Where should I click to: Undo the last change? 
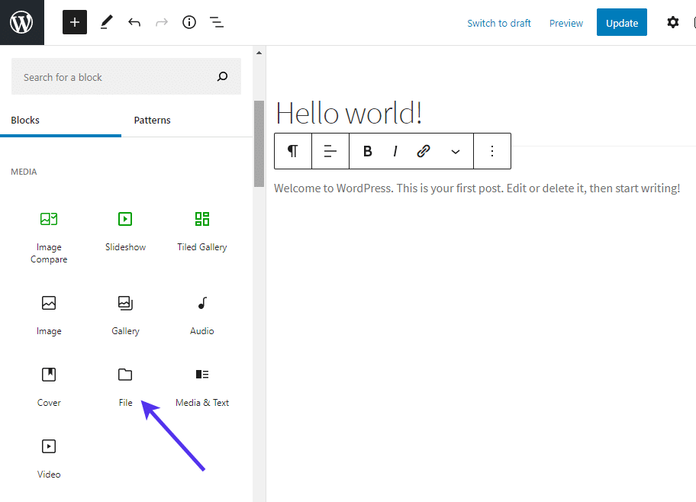[x=134, y=22]
